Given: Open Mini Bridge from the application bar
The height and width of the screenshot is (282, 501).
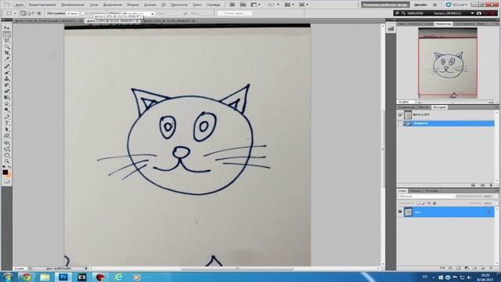Looking at the screenshot, I should tap(243, 5).
